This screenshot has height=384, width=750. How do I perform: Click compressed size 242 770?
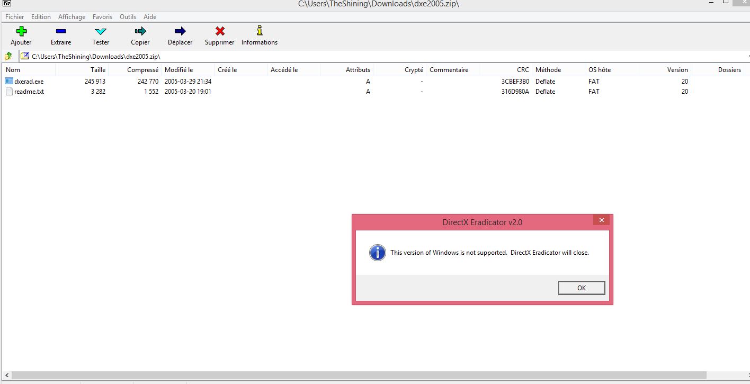[148, 82]
